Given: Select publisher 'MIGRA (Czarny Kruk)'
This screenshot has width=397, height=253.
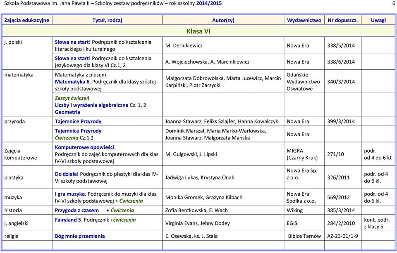Looking at the screenshot, I should pyautogui.click(x=302, y=154).
